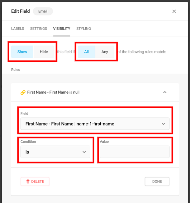
Task: Click the trash icon in Delete button
Action: 28,181
